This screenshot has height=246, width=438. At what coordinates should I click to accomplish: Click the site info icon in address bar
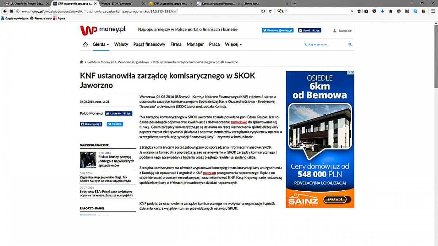pyautogui.click(x=18, y=11)
